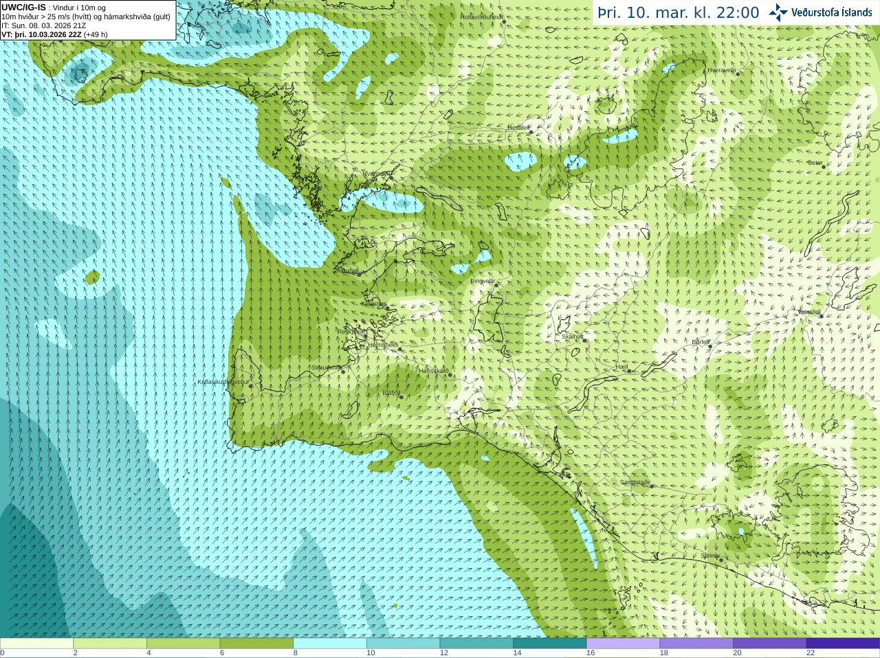Pick the 4–6 m/s green legend swatch
Image resolution: width=880 pixels, height=658 pixels.
point(183,644)
